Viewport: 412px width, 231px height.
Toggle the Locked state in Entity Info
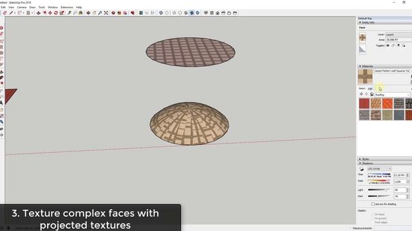393,46
